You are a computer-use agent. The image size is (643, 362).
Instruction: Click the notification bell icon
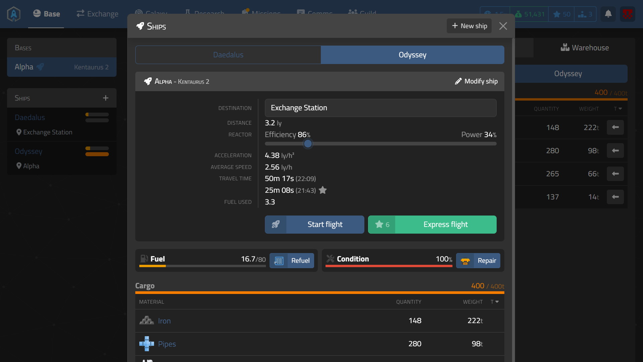pyautogui.click(x=608, y=14)
